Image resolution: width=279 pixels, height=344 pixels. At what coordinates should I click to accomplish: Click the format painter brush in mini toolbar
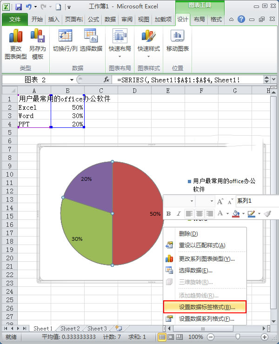267,213
